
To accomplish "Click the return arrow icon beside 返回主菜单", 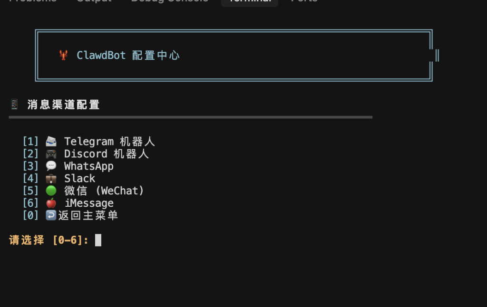I will pyautogui.click(x=51, y=215).
